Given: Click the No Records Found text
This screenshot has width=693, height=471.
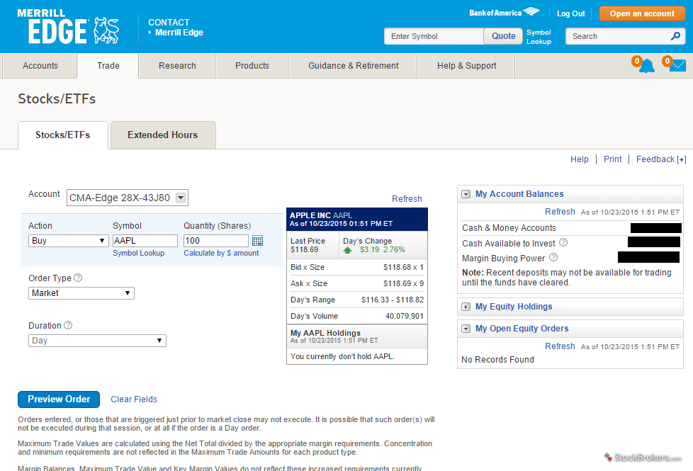Looking at the screenshot, I should tap(497, 360).
